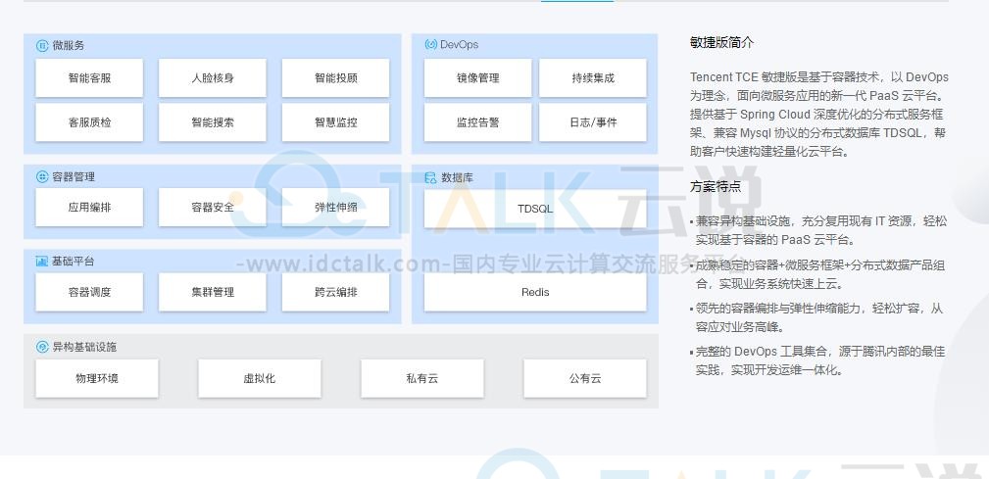
Task: Click the 异构基础设施 section title
Action: [x=84, y=347]
